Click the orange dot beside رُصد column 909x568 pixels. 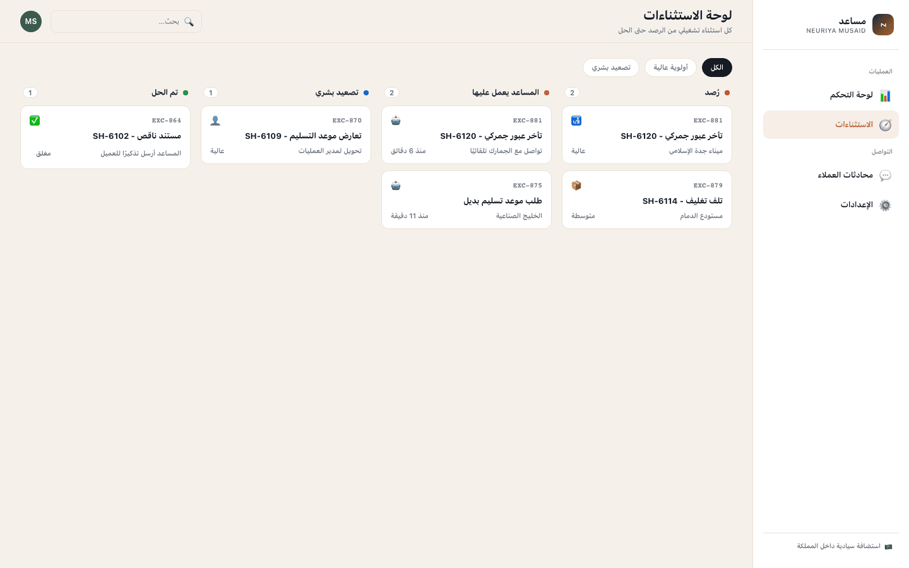coord(727,93)
